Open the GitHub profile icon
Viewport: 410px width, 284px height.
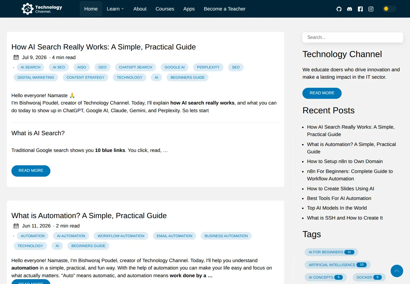(x=339, y=9)
